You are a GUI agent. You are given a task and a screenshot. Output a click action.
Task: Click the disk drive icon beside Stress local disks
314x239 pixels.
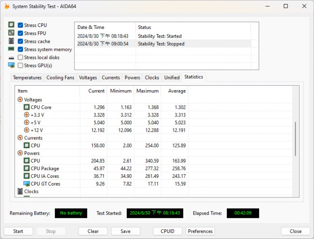[11, 58]
